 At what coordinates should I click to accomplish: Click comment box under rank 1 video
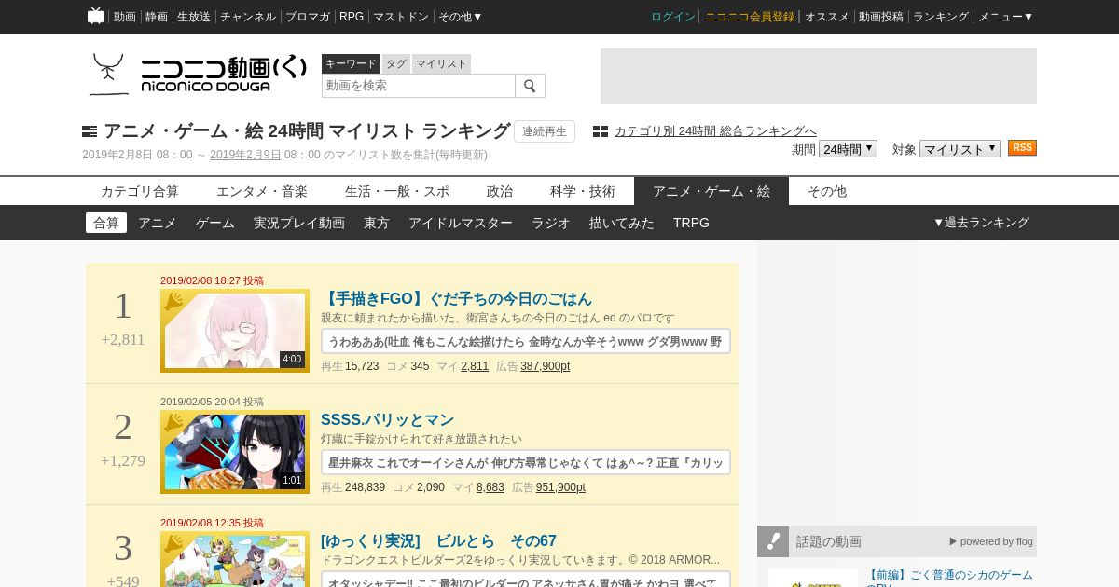[526, 341]
